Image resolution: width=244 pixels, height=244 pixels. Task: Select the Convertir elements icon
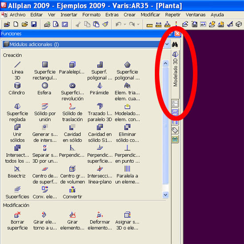tap(72, 193)
